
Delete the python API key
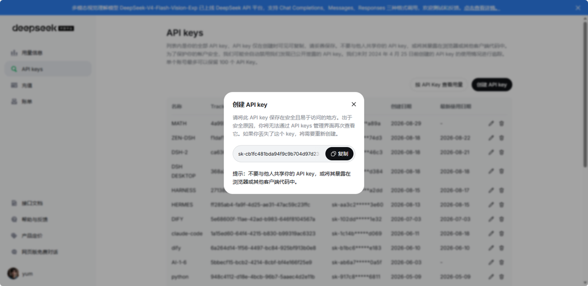pyautogui.click(x=501, y=277)
